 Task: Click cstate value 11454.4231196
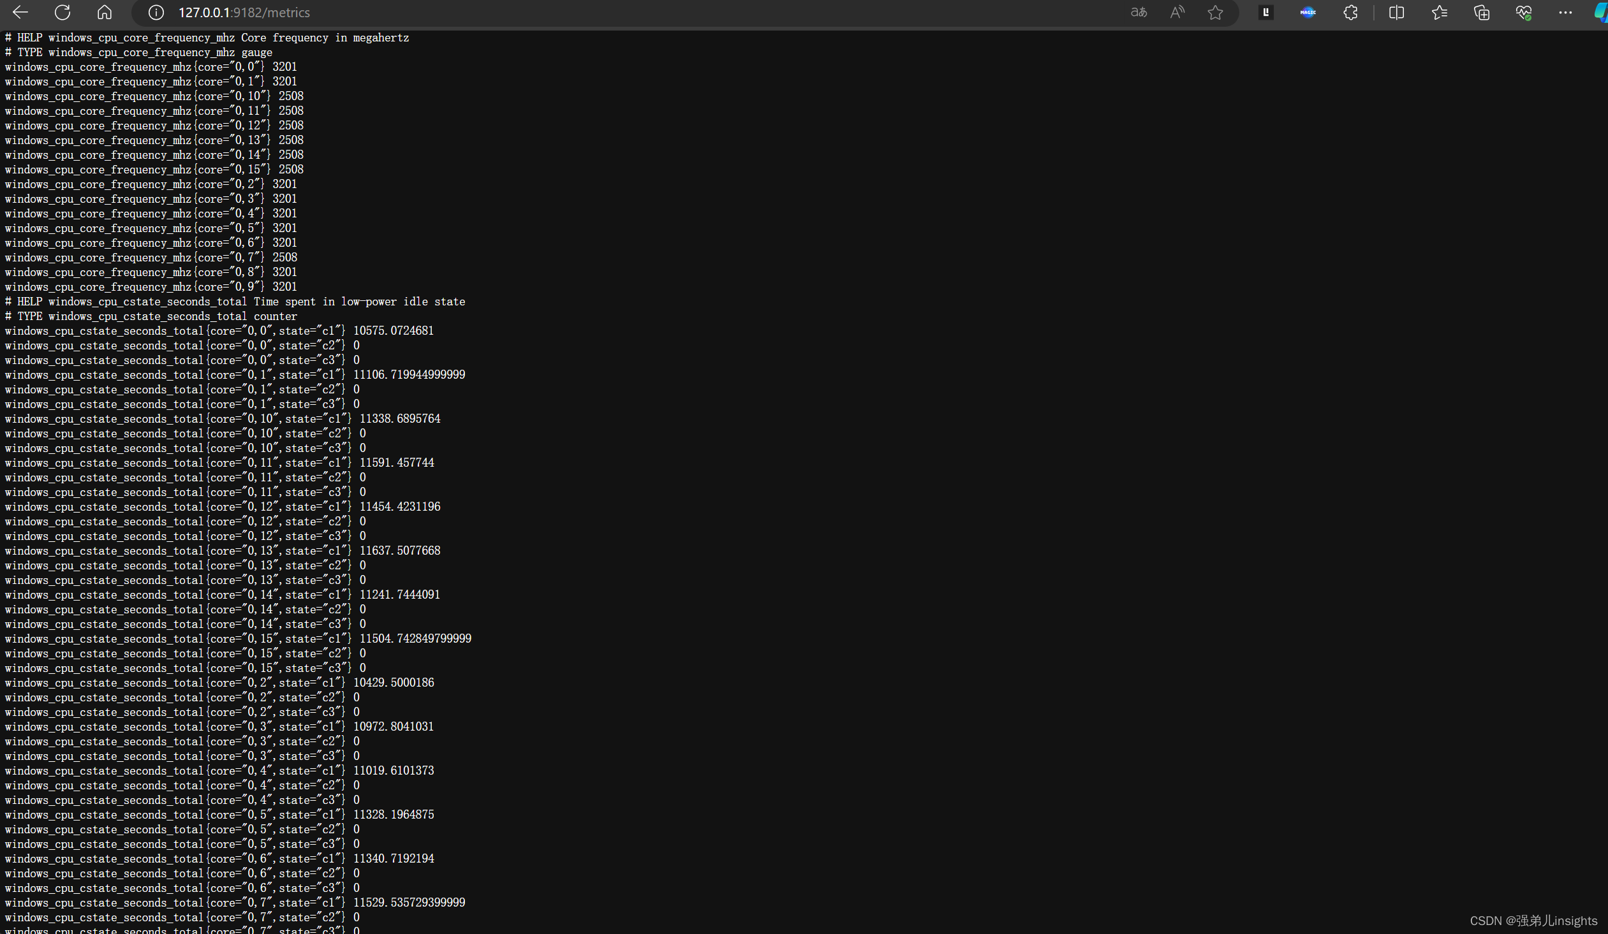tap(400, 507)
